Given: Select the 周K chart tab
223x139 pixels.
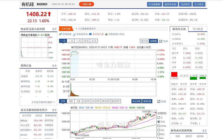Looking at the screenshot, I should coord(71,101).
